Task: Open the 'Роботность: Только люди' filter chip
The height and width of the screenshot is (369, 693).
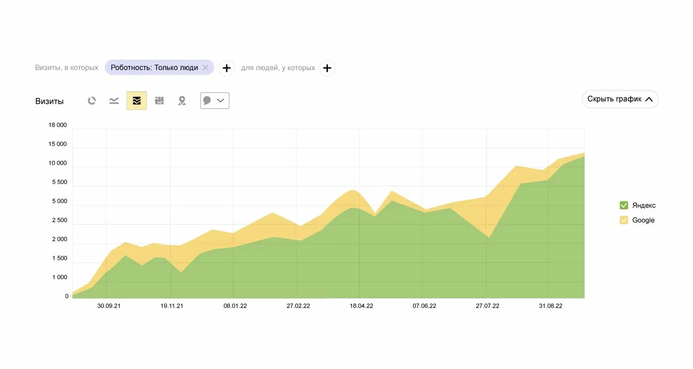Action: pos(154,68)
